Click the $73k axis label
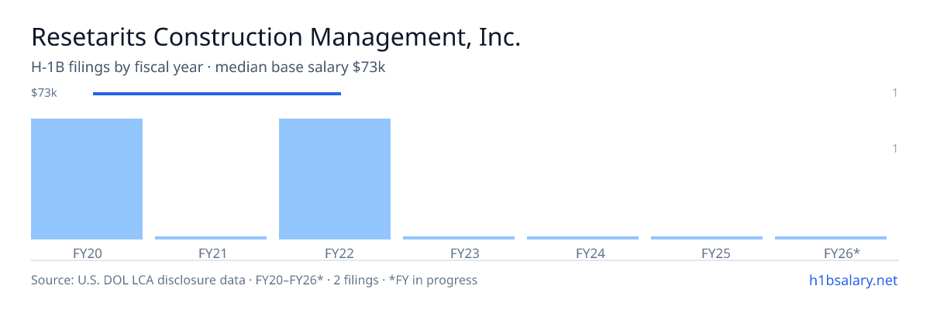 (x=44, y=93)
